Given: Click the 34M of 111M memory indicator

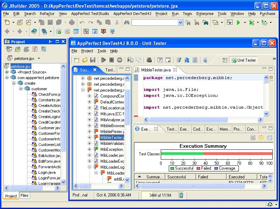Looking at the screenshot, I should pyautogui.click(x=160, y=195).
